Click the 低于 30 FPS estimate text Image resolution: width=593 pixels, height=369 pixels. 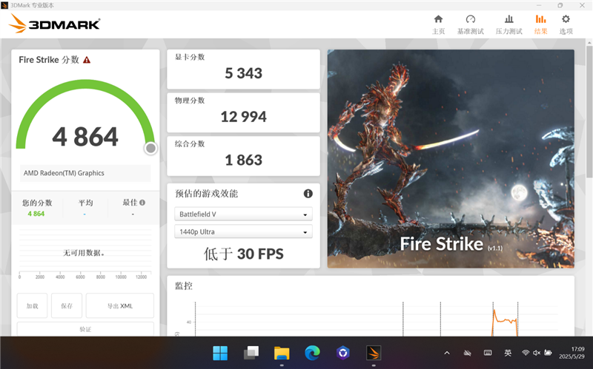244,254
